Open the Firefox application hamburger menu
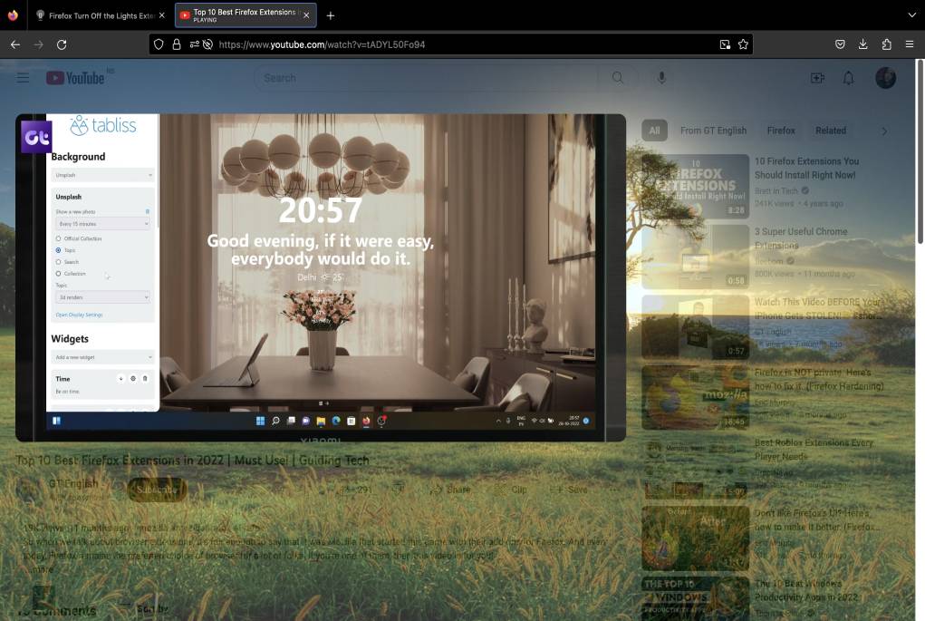This screenshot has width=925, height=621. coord(910,44)
